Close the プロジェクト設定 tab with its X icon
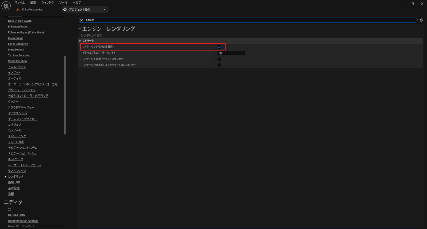Viewport: 427px width, 229px height. point(104,9)
